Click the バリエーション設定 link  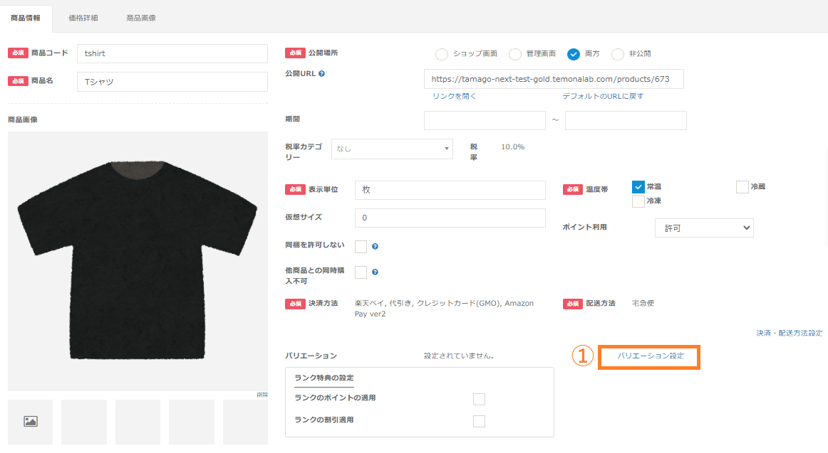click(x=651, y=356)
